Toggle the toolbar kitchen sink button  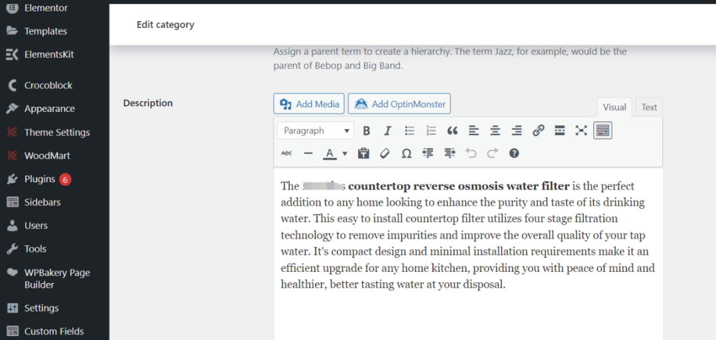[603, 131]
